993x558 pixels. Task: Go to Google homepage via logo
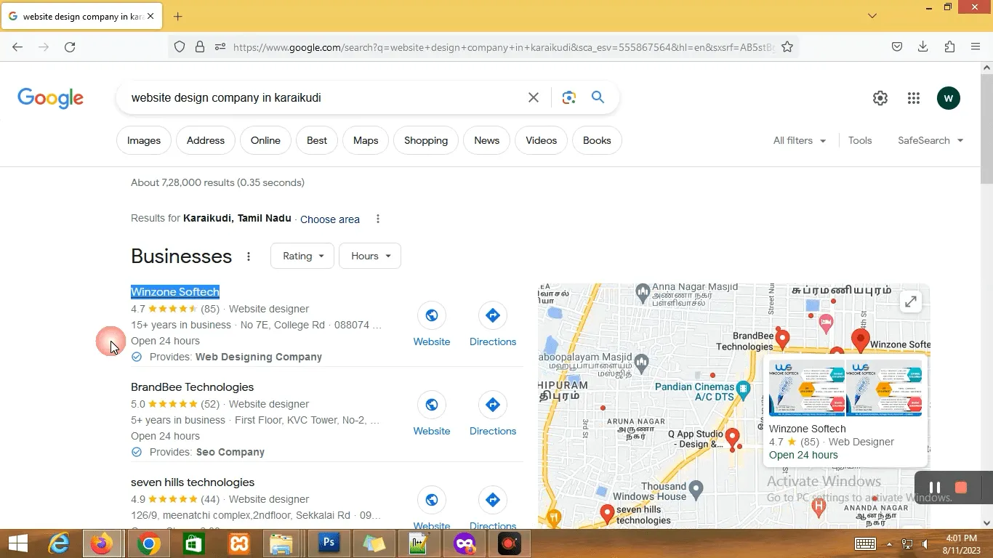coord(50,98)
